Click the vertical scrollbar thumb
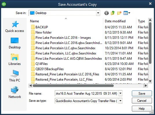 click(x=150, y=43)
